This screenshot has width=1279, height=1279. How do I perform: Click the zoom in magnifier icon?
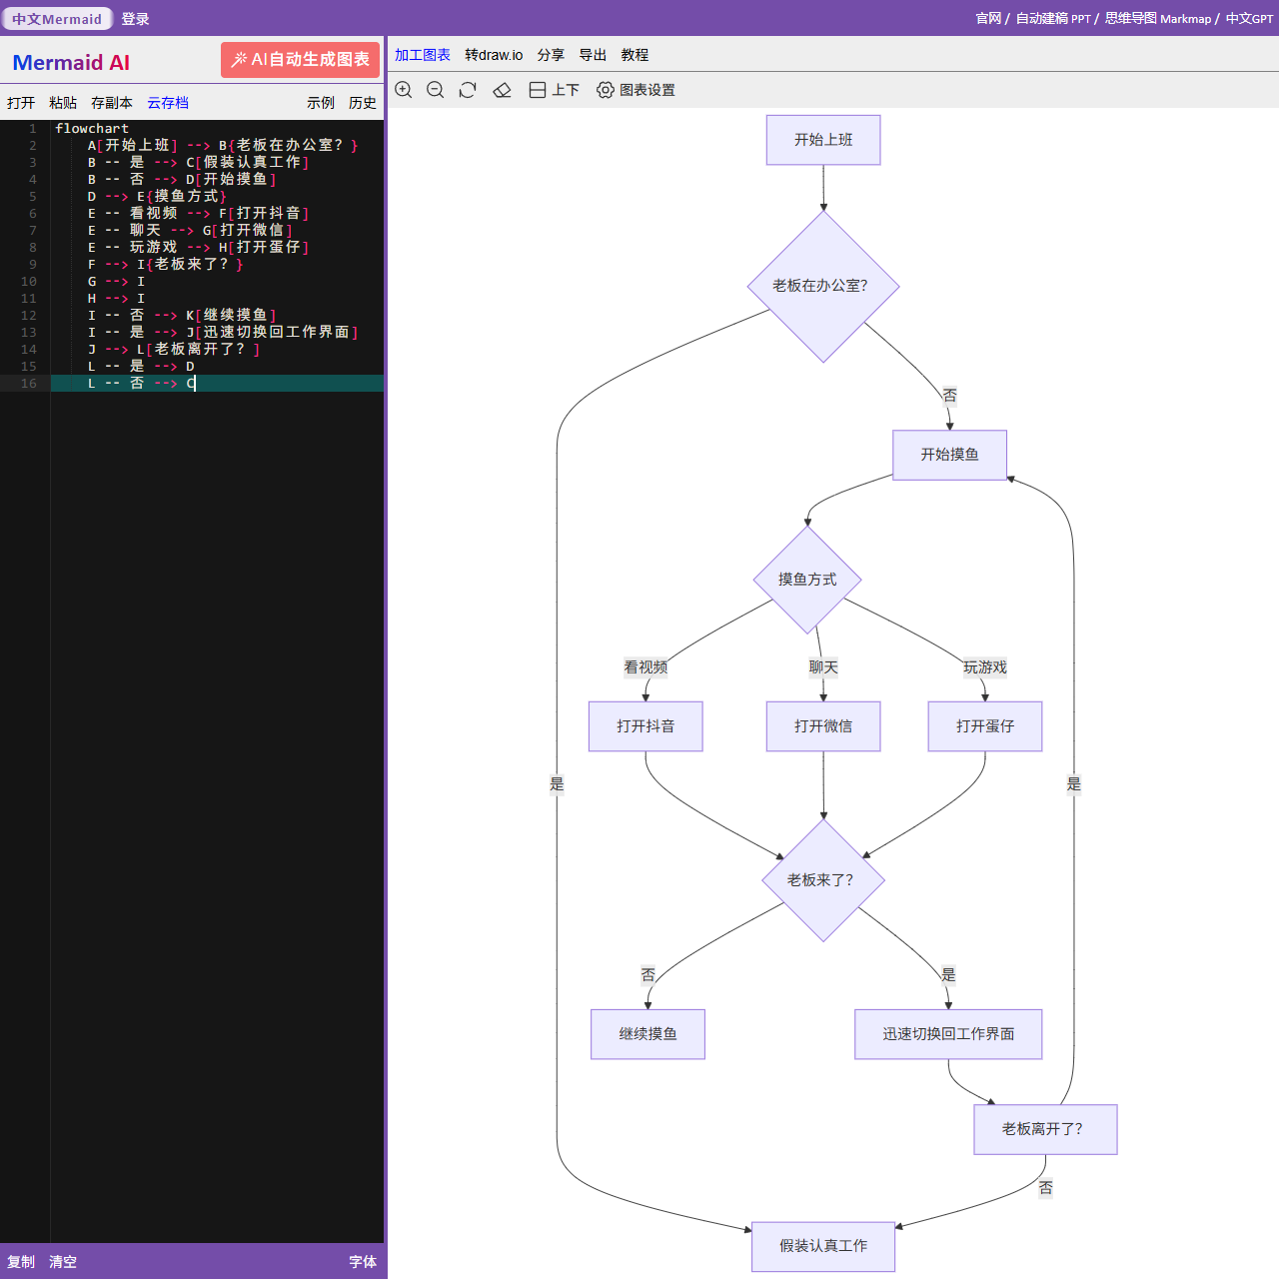(404, 90)
